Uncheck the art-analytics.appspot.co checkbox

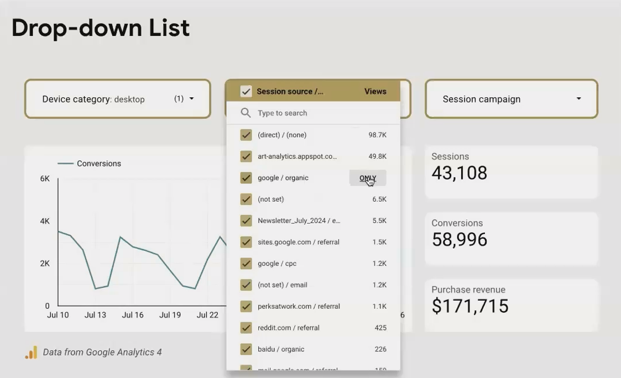[246, 156]
